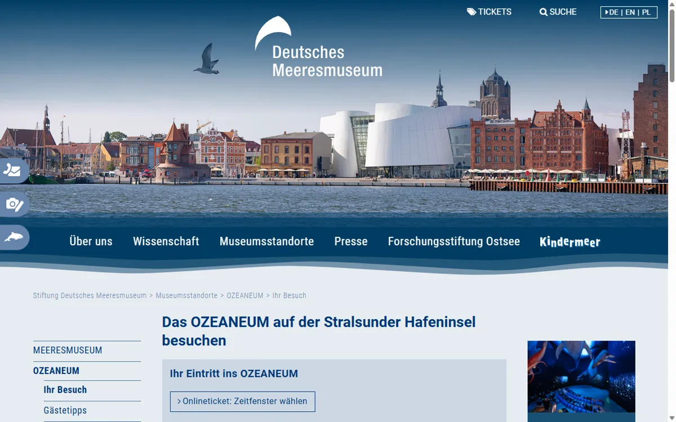
Task: Open the Presse menu
Action: coord(351,241)
